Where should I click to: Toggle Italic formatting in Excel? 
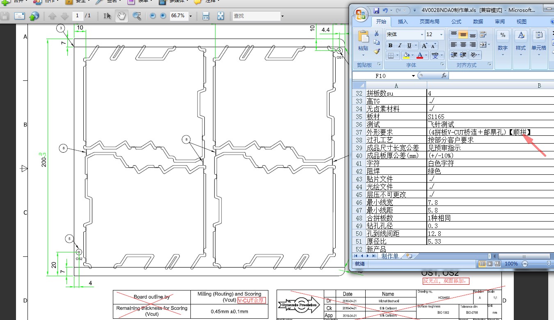[400, 46]
